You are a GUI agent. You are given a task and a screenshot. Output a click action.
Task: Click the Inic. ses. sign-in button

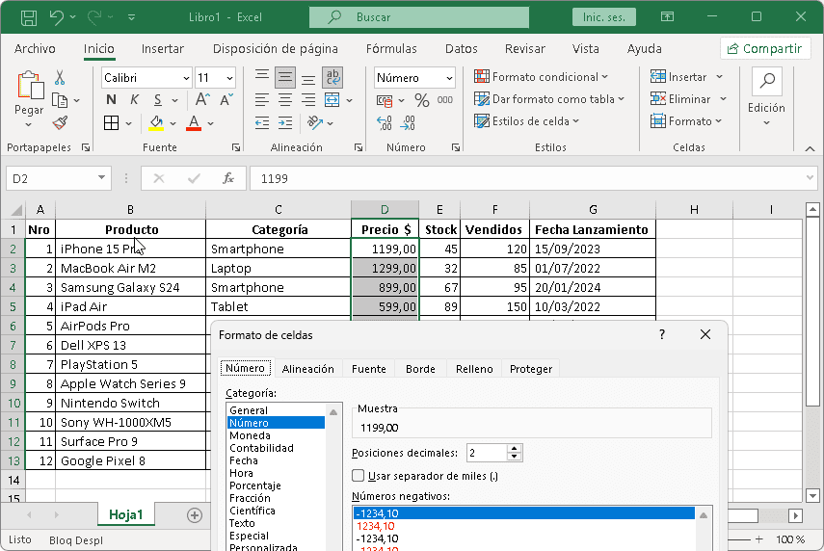pyautogui.click(x=604, y=17)
